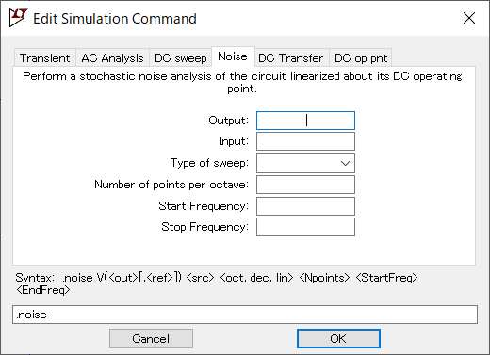Click the Number of points per octave field
490x355 pixels.
[x=305, y=185]
